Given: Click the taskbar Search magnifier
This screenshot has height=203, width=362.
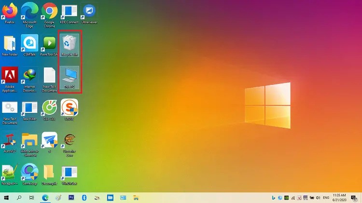Looking at the screenshot, I should [x=19, y=198].
